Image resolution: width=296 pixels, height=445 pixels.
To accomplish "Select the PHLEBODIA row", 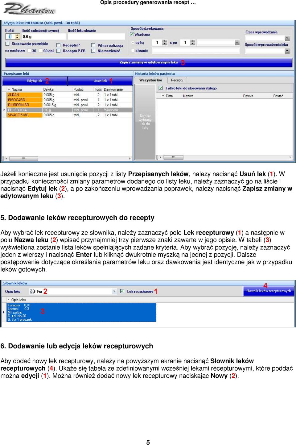I will pyautogui.click(x=69, y=110).
